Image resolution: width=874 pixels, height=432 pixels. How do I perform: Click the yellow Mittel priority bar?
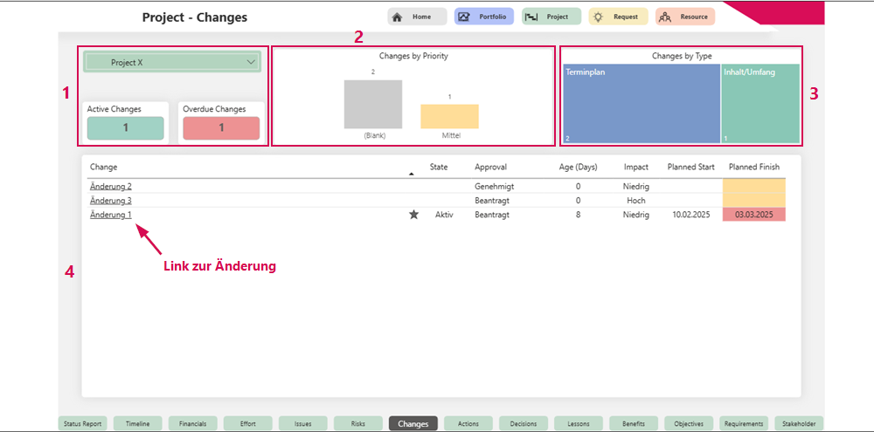pos(449,117)
